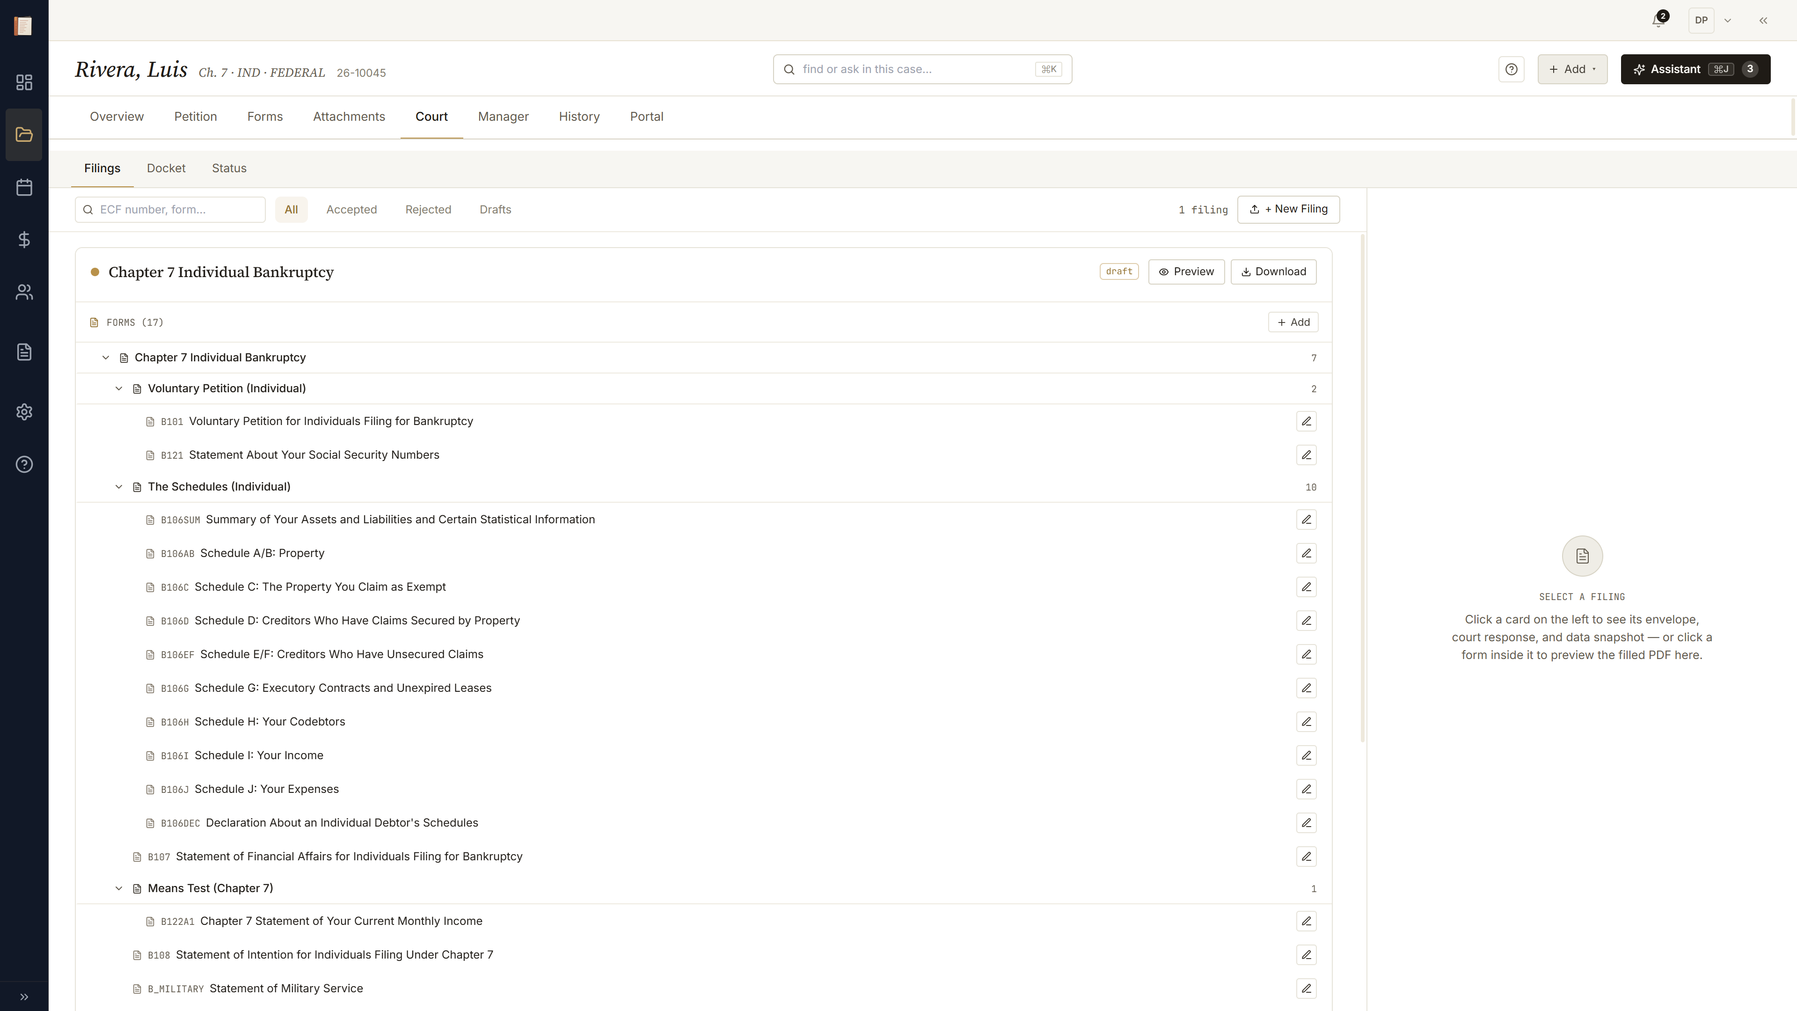Edit B101 Voluntary Petition form

(1306, 421)
